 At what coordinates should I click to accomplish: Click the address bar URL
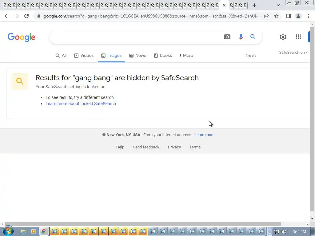click(x=152, y=16)
